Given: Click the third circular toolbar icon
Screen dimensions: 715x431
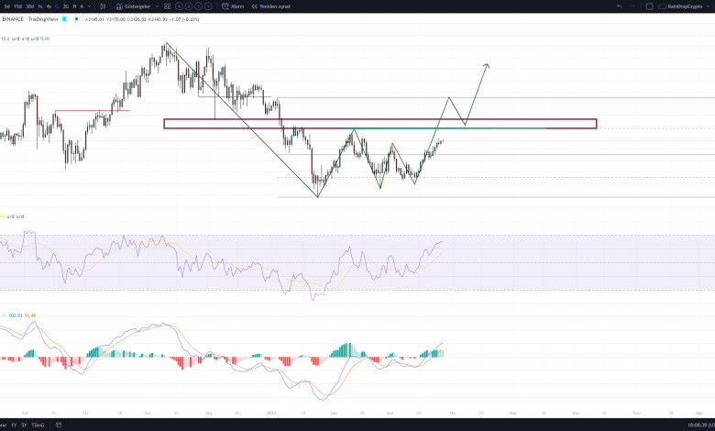Looking at the screenshot, I should (x=199, y=6).
